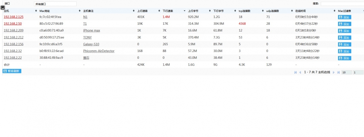Click the 暂停刷新 pause refresh button
Screen dimensions: 364x137
(x=12, y=71)
